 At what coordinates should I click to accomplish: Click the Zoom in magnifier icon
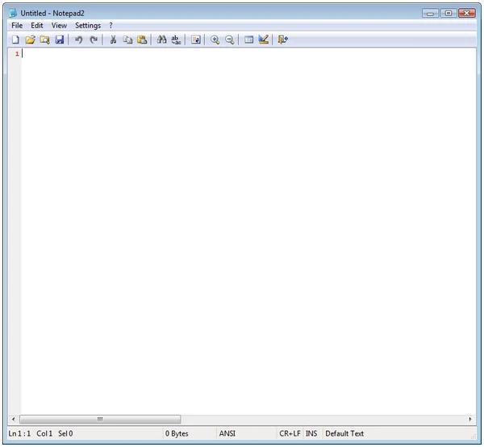[x=215, y=40]
